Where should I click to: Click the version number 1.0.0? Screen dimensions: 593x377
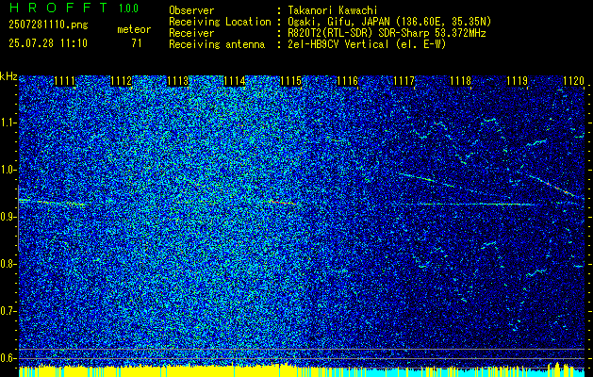coord(128,8)
